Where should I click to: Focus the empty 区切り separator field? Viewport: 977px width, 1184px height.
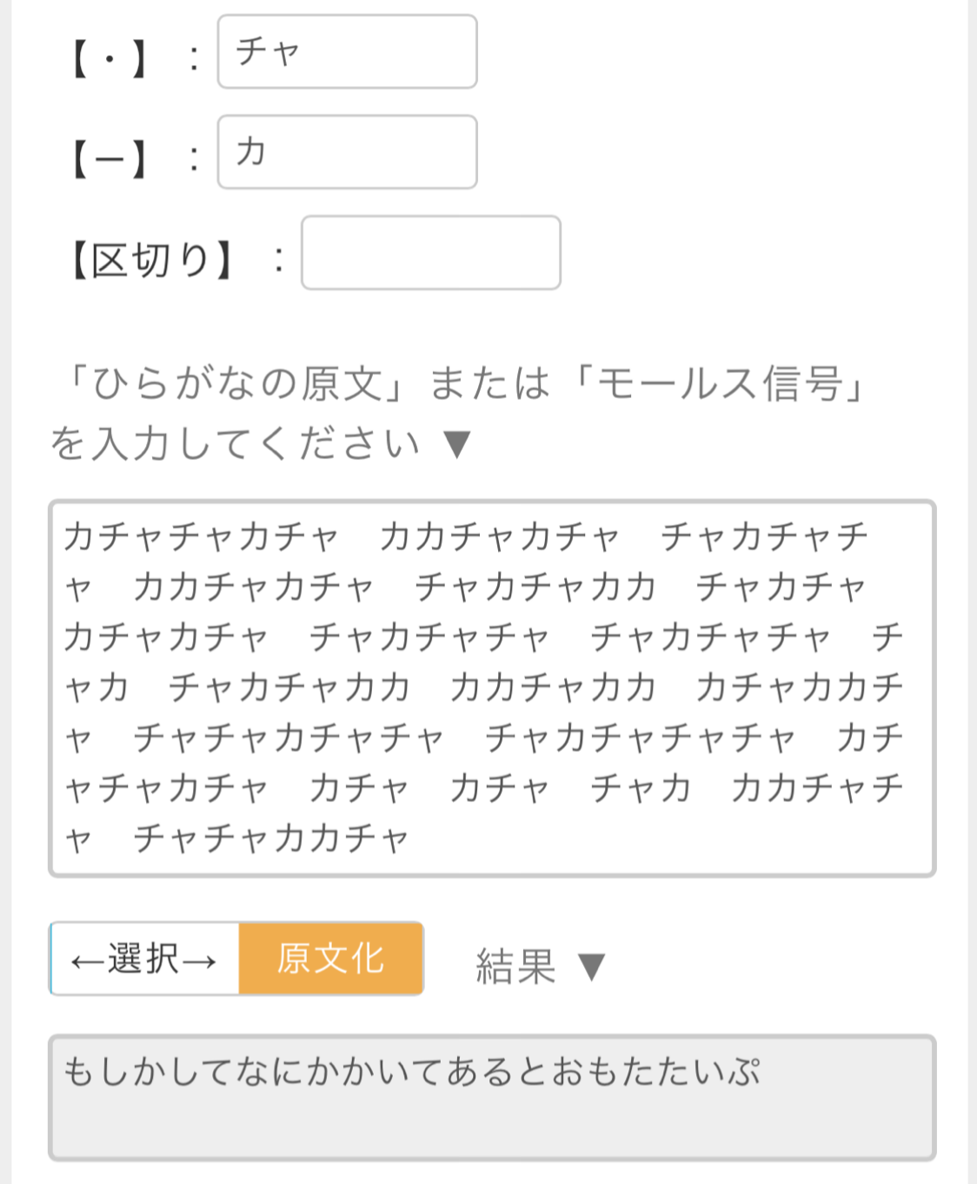click(x=430, y=253)
